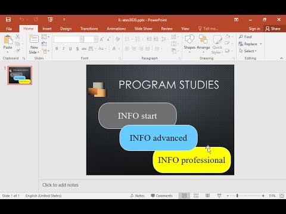
Task: Switch to the Transitions tab
Action: pyautogui.click(x=89, y=29)
